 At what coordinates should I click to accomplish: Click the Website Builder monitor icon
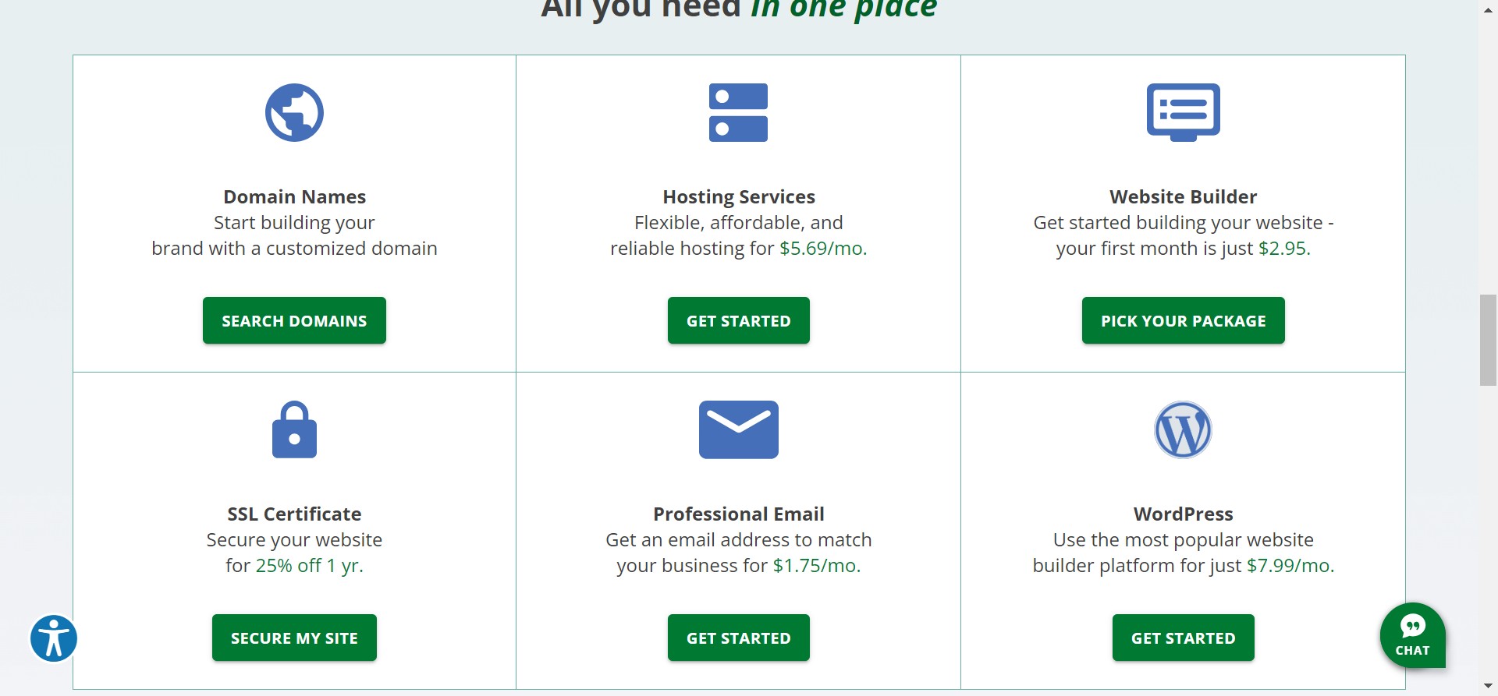point(1183,112)
